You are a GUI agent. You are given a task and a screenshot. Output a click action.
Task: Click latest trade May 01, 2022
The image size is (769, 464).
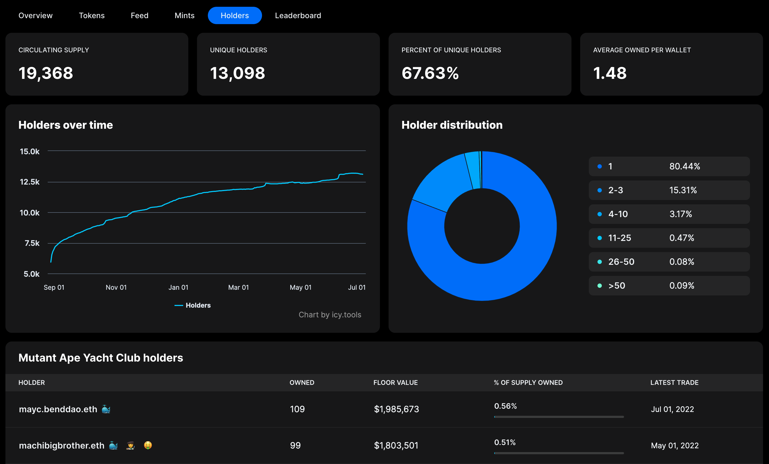pos(675,445)
